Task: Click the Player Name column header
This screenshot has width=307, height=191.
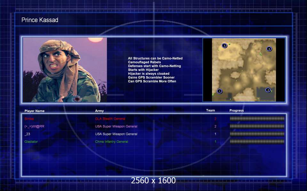Action: [35, 111]
